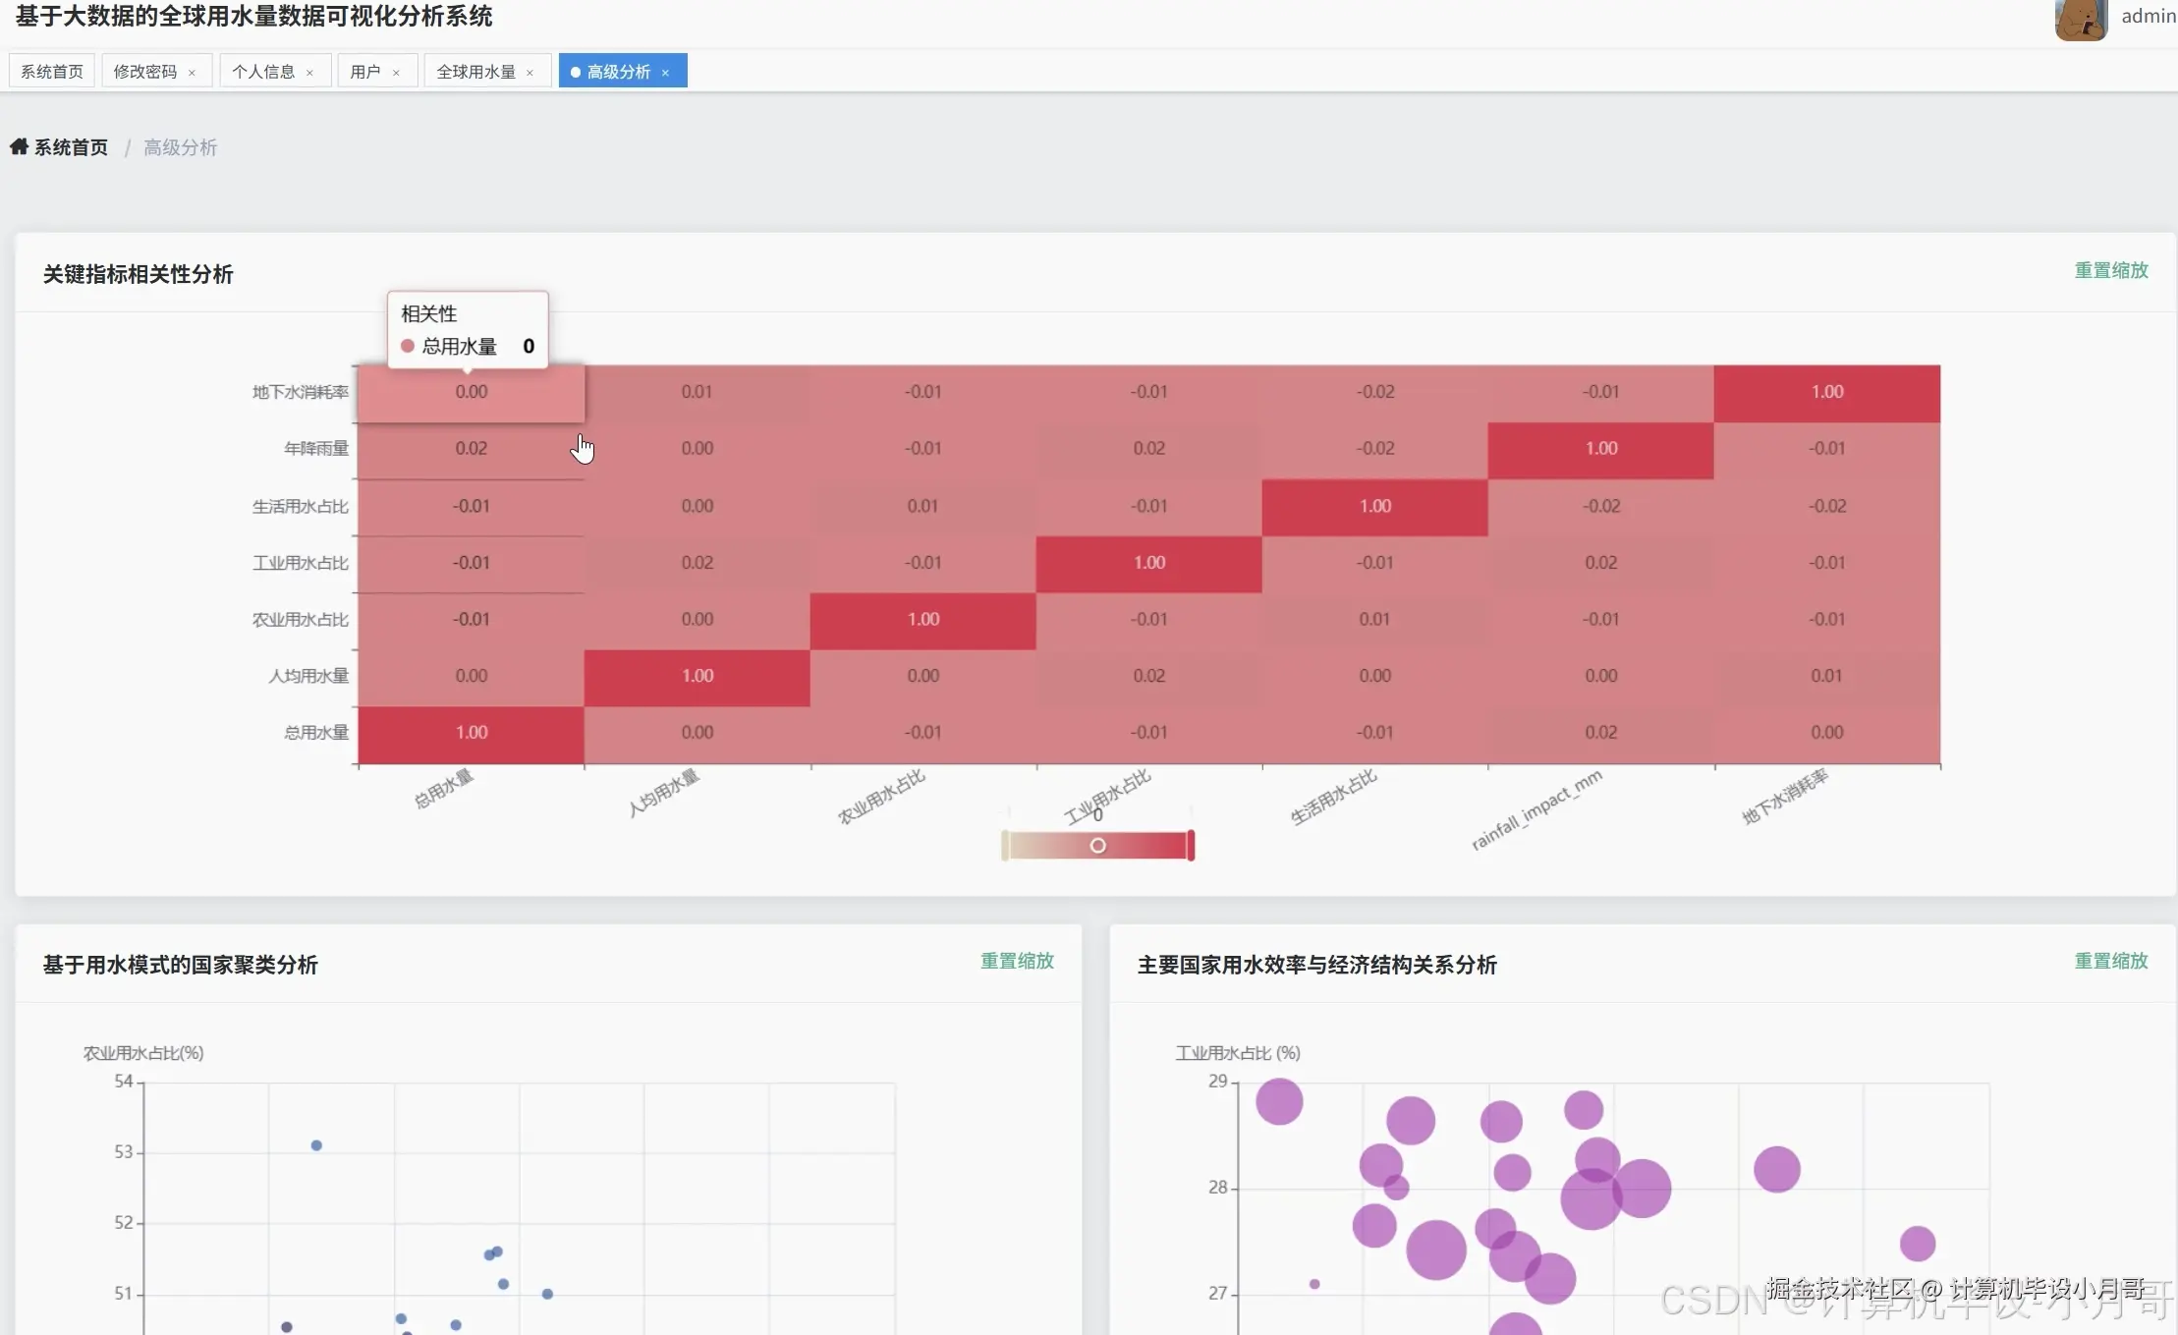Open the 全球用水量 tab
The width and height of the screenshot is (2178, 1335).
point(475,72)
